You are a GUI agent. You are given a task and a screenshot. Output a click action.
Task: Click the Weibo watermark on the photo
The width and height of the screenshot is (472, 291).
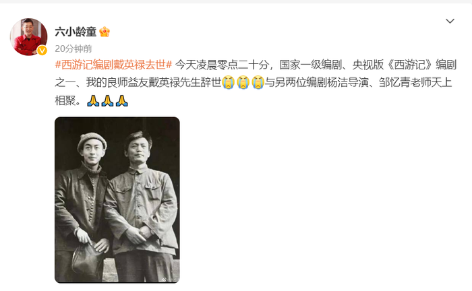coord(169,280)
